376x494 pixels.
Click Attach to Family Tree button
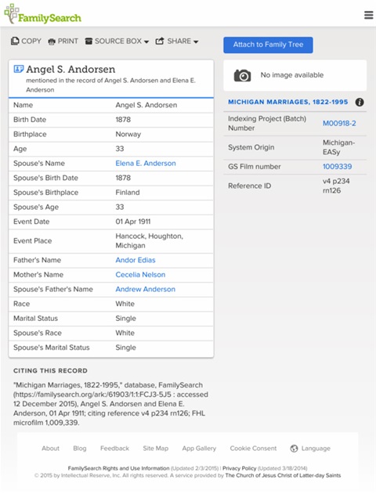click(x=268, y=45)
